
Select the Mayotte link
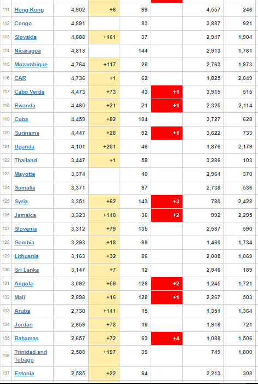[25, 174]
